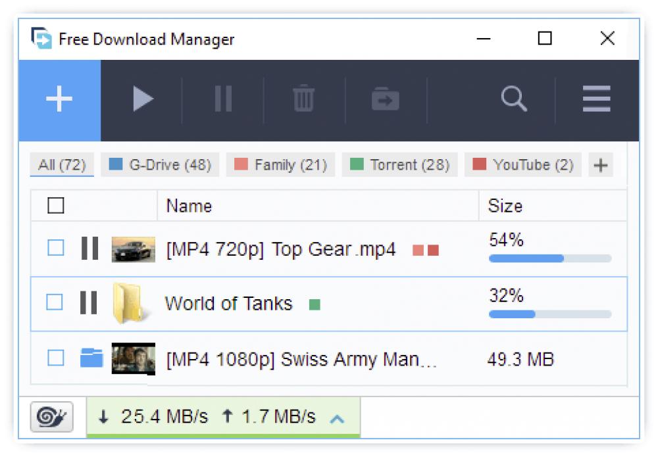This screenshot has width=658, height=457.
Task: Delete selected downloads via the trash icon
Action: [303, 99]
